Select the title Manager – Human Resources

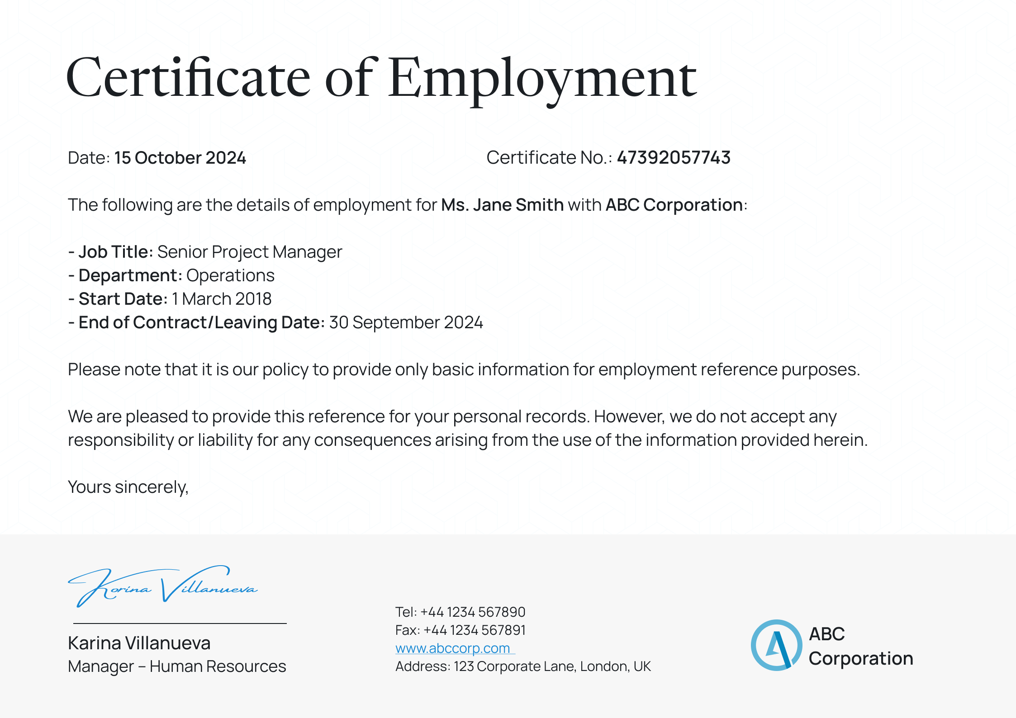tap(176, 666)
